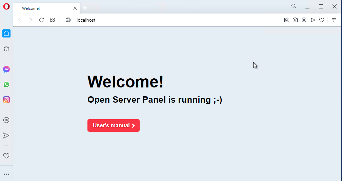Open a new tab with plus button

pyautogui.click(x=85, y=8)
